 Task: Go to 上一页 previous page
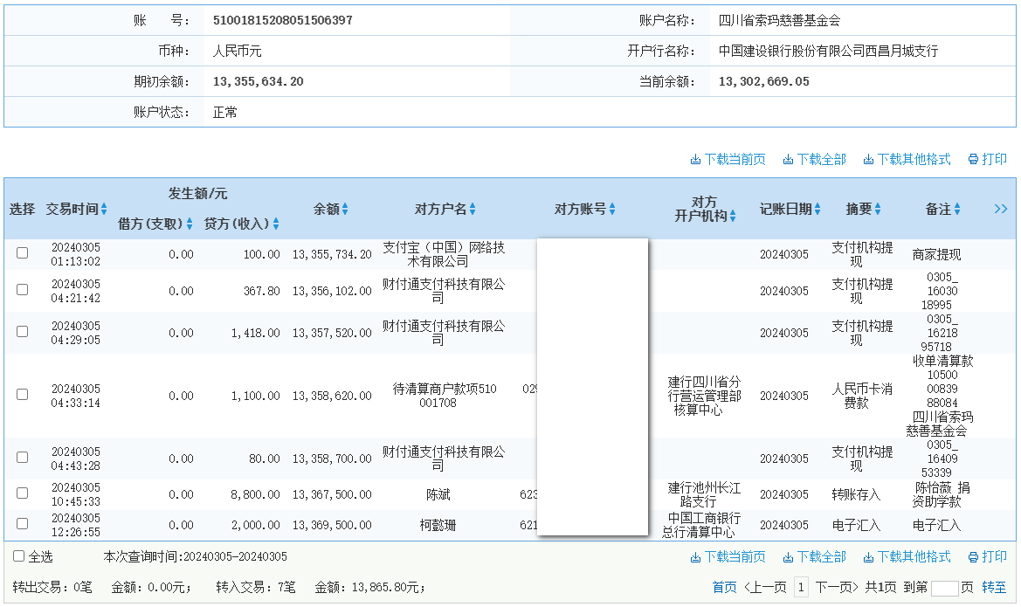pyautogui.click(x=765, y=588)
